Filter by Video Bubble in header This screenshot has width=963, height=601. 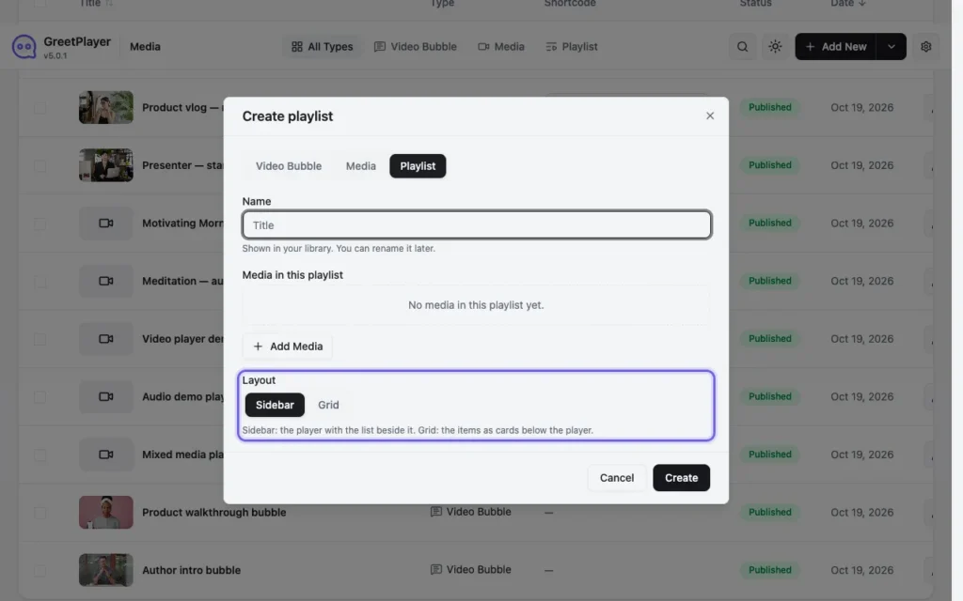(415, 47)
